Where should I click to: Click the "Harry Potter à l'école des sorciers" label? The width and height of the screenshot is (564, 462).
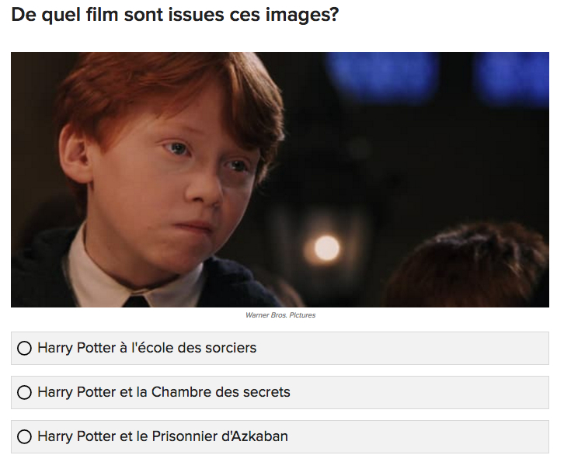(x=147, y=349)
